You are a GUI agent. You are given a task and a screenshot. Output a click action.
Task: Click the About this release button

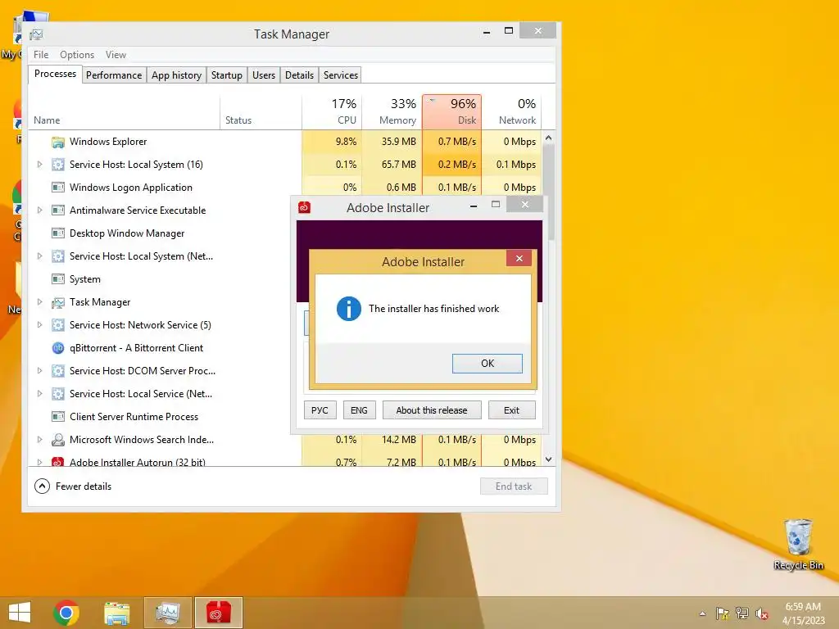(432, 410)
